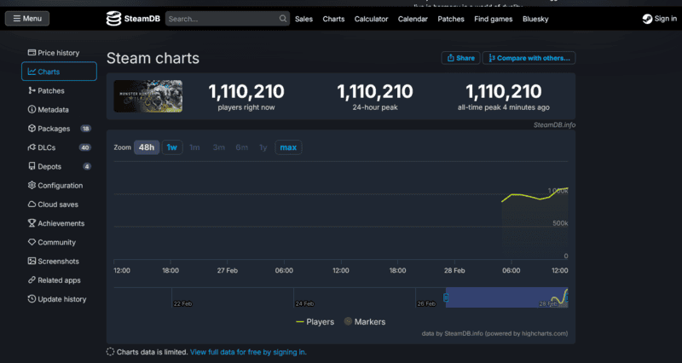Click the '500k' y-axis label

(x=560, y=223)
